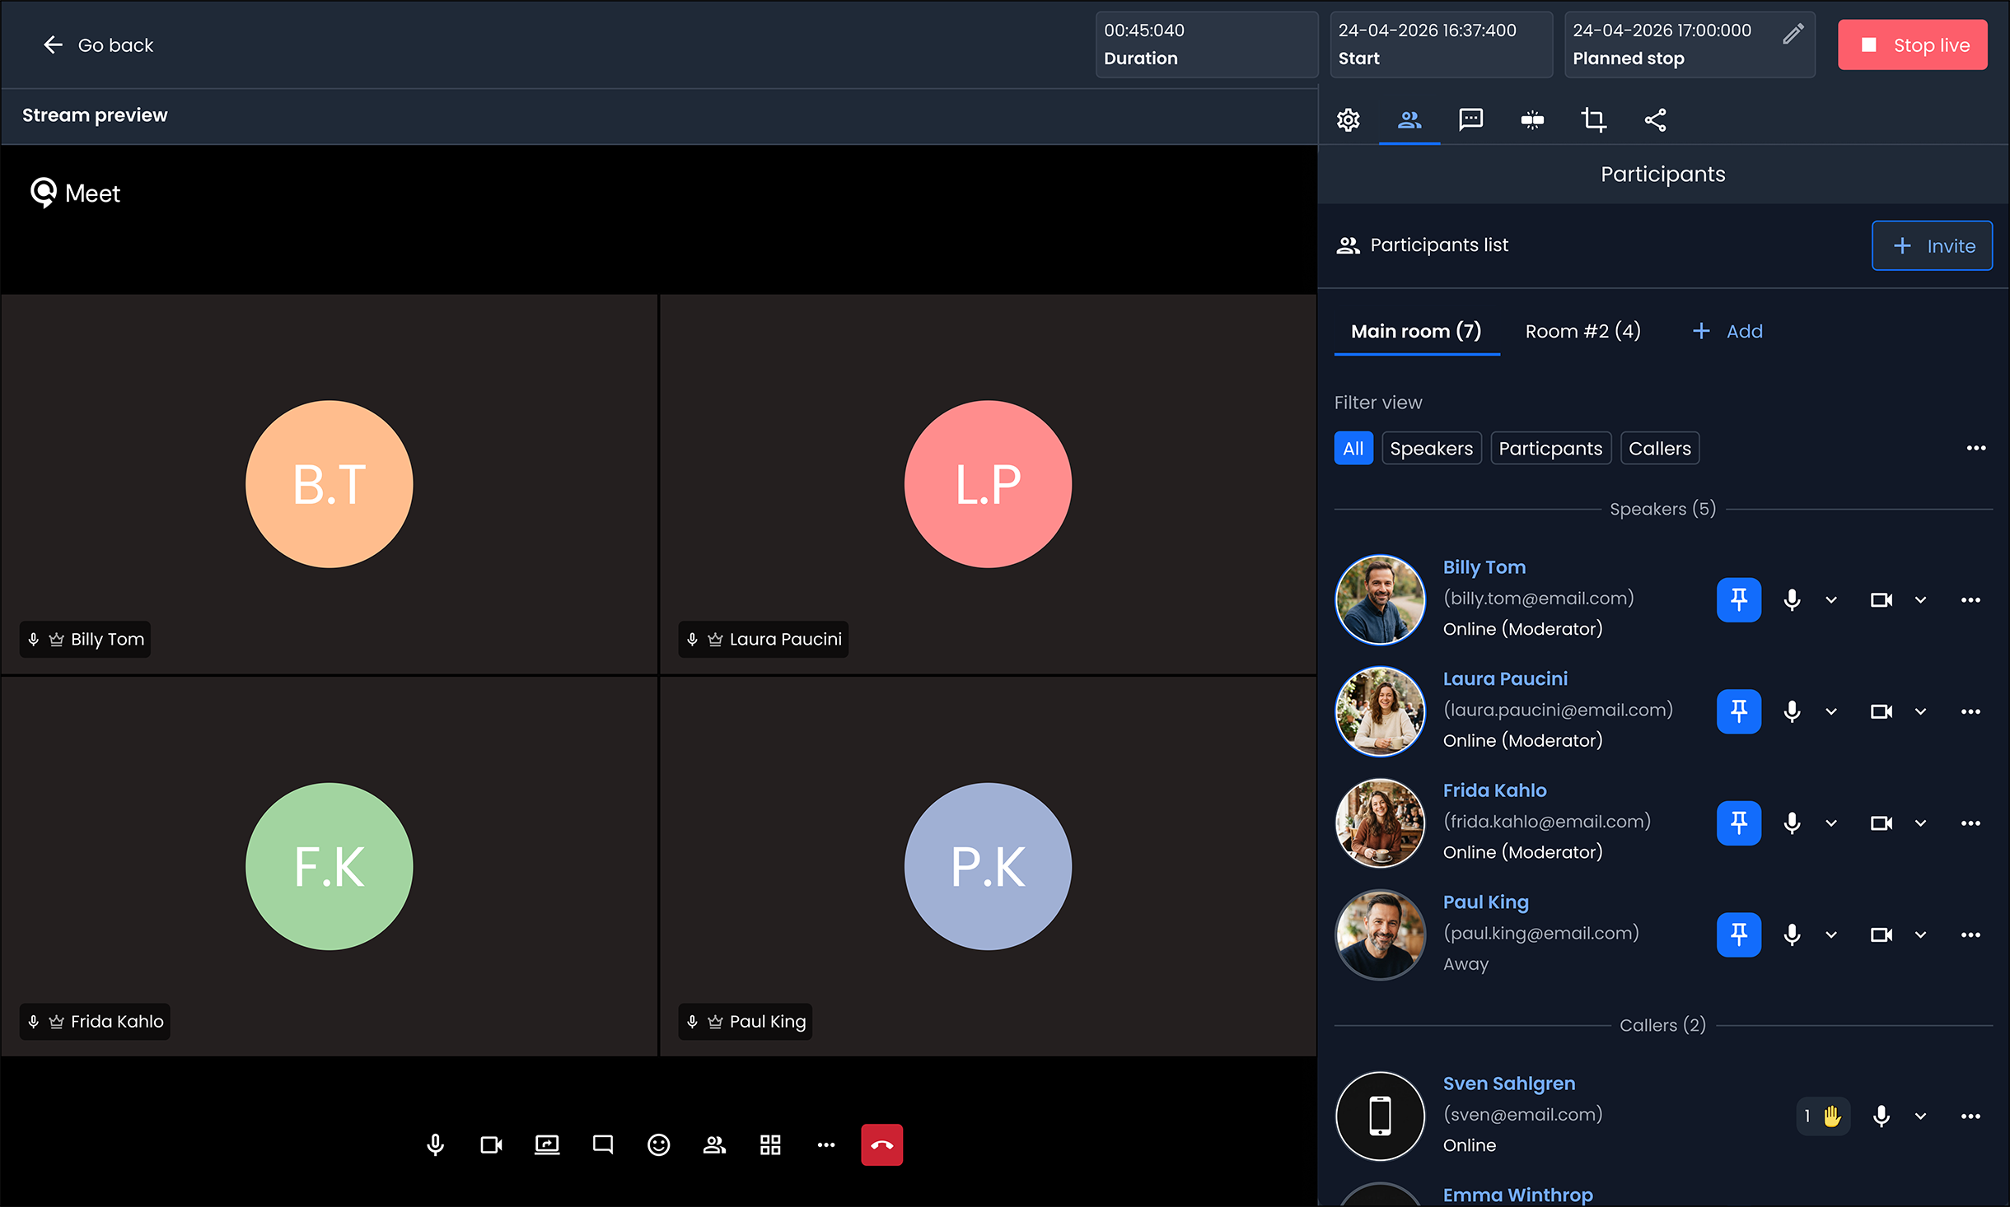Unpin Billy Tom from the stream
Screen dimensions: 2010x1207
pos(1739,600)
